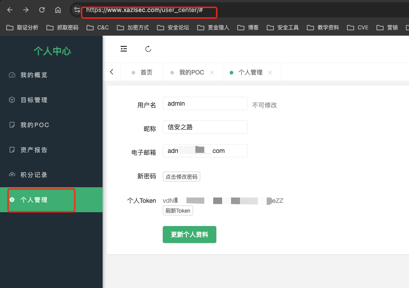Open the 营销 bookmark folder
The height and width of the screenshot is (288, 409).
tap(387, 28)
